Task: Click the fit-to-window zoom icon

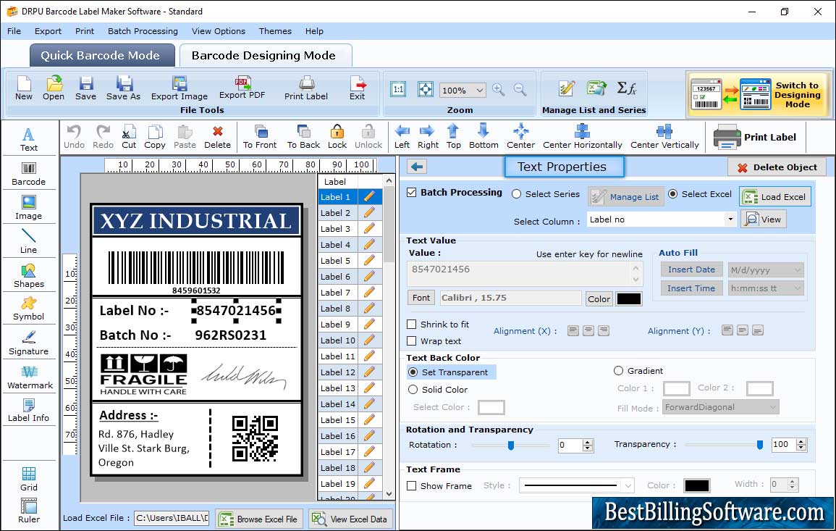Action: click(426, 89)
